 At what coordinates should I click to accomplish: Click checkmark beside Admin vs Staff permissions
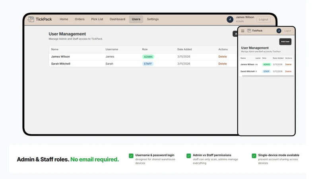188,156
